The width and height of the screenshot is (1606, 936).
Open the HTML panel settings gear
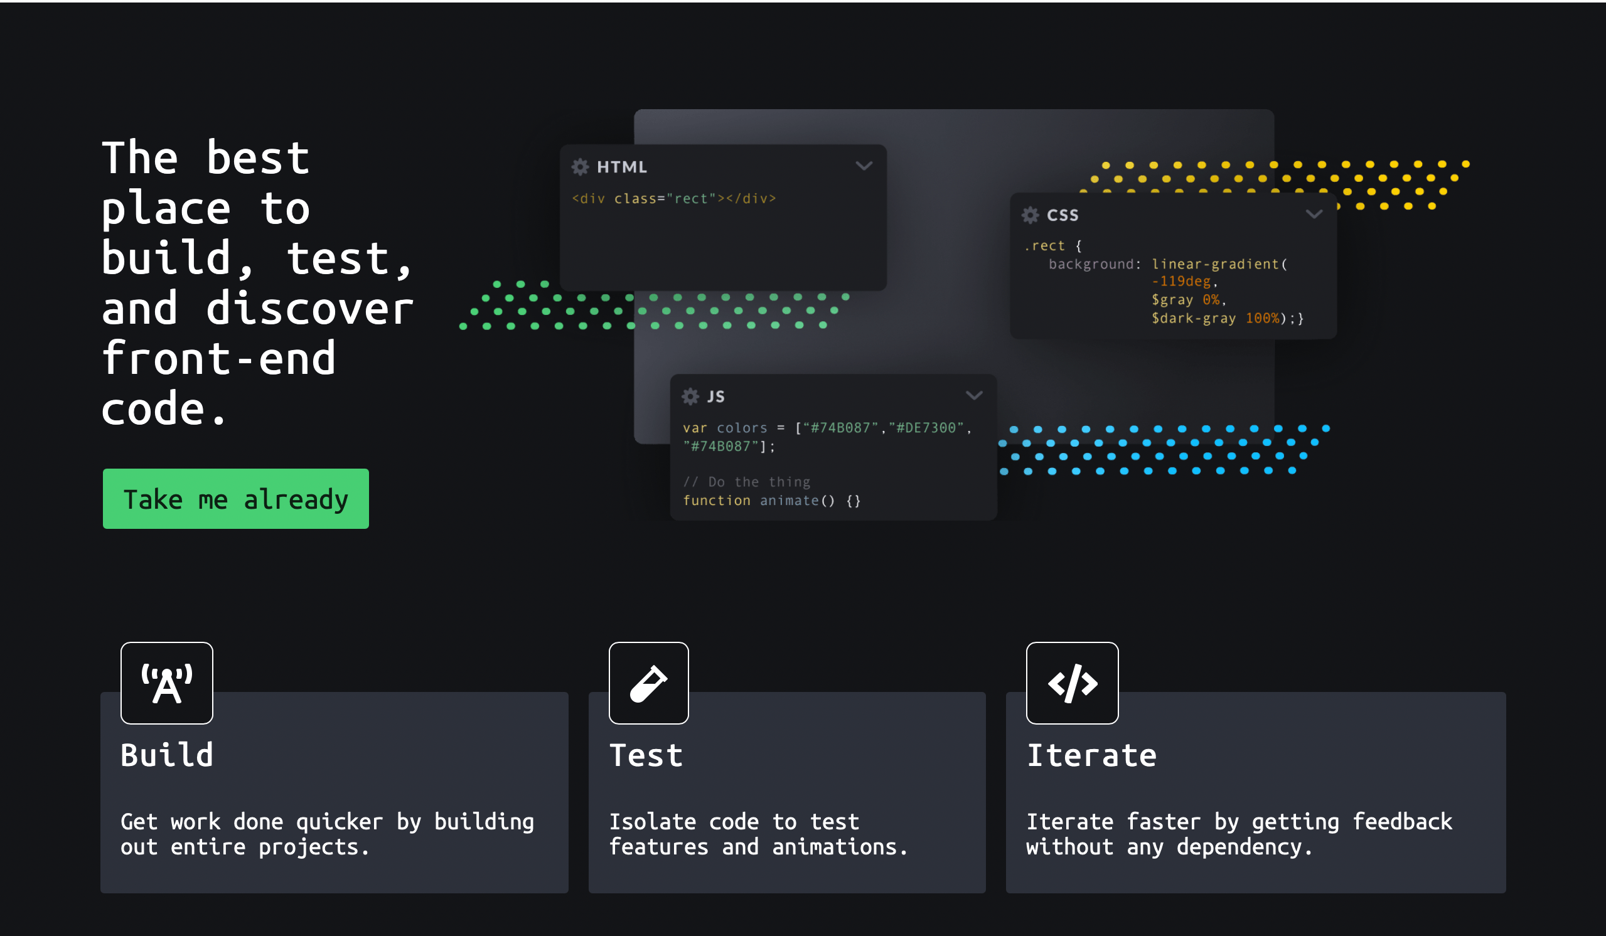pyautogui.click(x=580, y=166)
